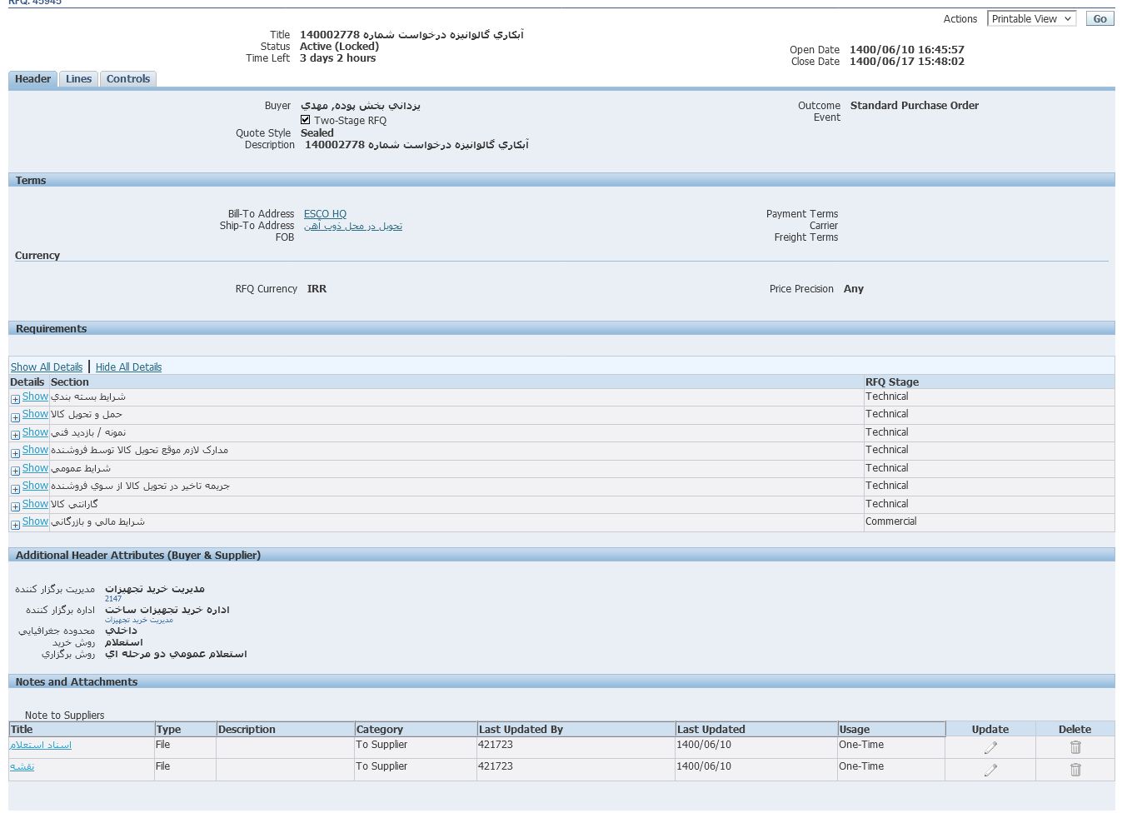Viewport: 1122px width, 818px height.
Task: Show details of fifth requirements section
Action: tap(35, 468)
